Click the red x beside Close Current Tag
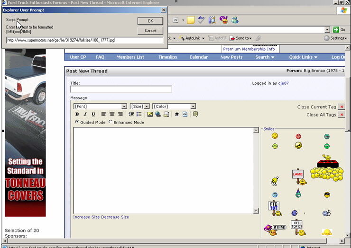 [342, 107]
